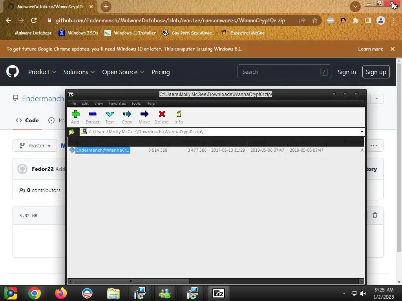402x301 pixels.
Task: Open the View menu in 7-Zip
Action: point(99,103)
